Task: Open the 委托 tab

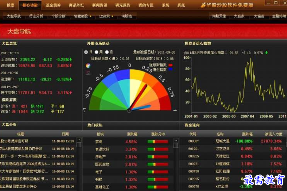Action: [181, 5]
